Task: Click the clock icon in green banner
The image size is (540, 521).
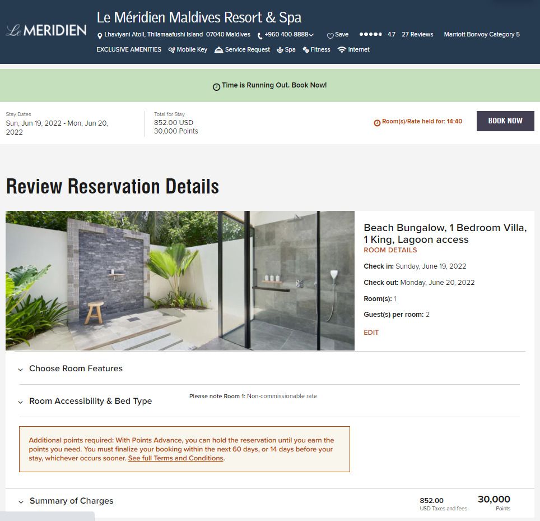Action: [x=216, y=87]
